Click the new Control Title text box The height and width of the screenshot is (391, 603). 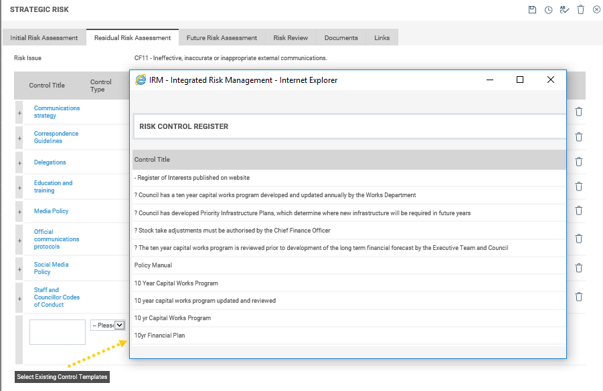(x=57, y=332)
